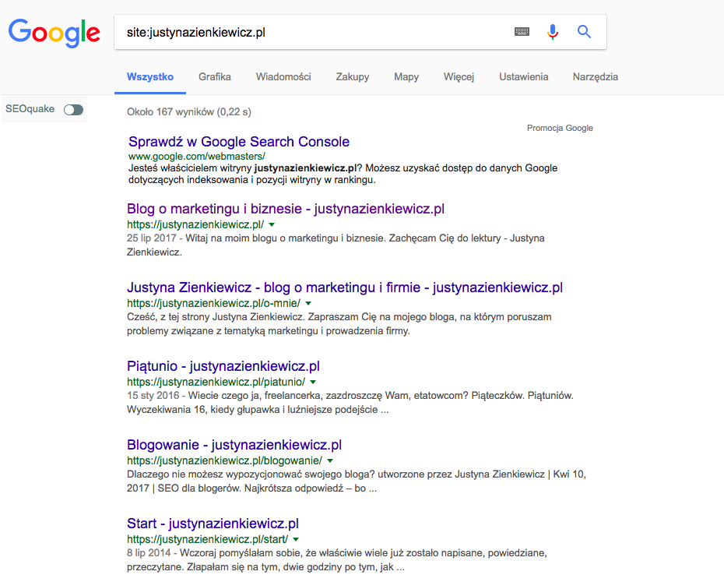
Task: Open the on-screen keyboard icon
Action: click(x=522, y=32)
